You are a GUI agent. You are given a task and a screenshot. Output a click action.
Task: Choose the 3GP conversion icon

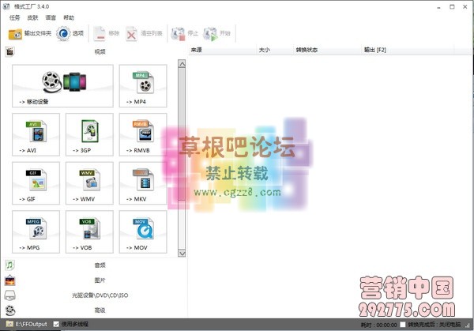point(89,134)
